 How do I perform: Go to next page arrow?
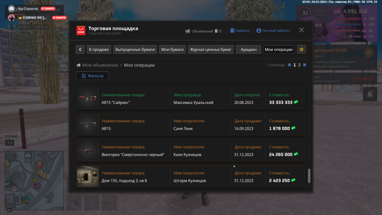(305, 65)
